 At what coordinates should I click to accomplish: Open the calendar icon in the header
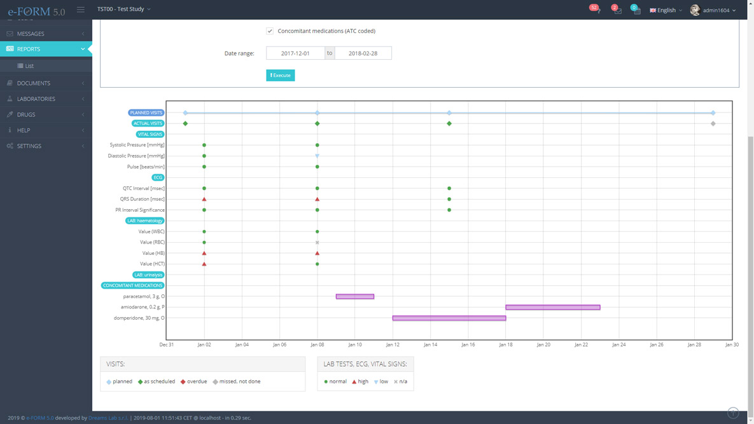coord(636,10)
